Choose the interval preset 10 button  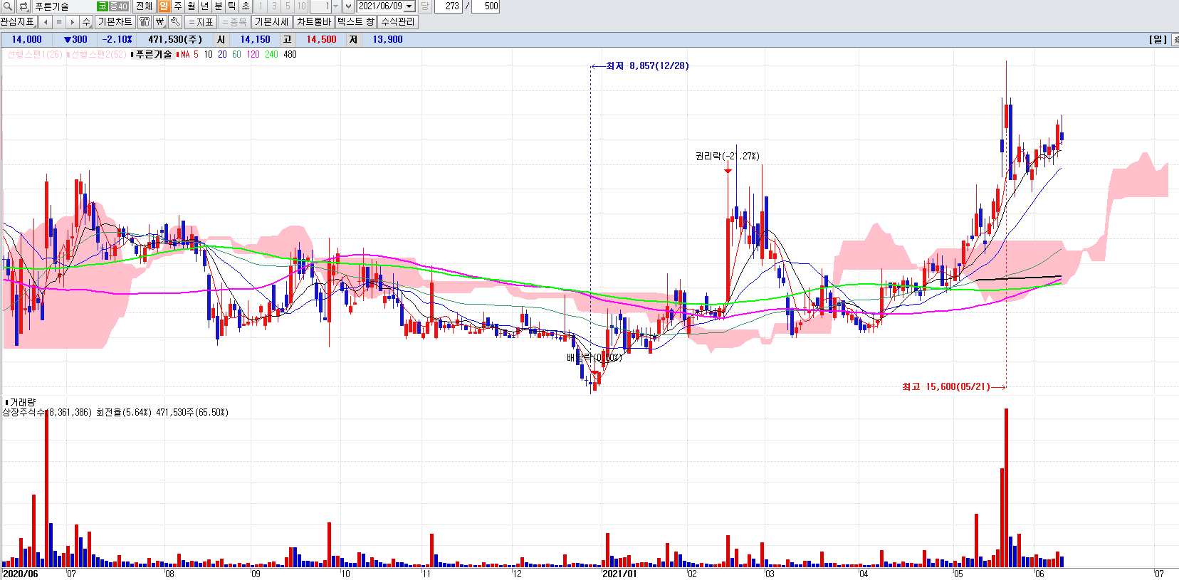point(302,6)
